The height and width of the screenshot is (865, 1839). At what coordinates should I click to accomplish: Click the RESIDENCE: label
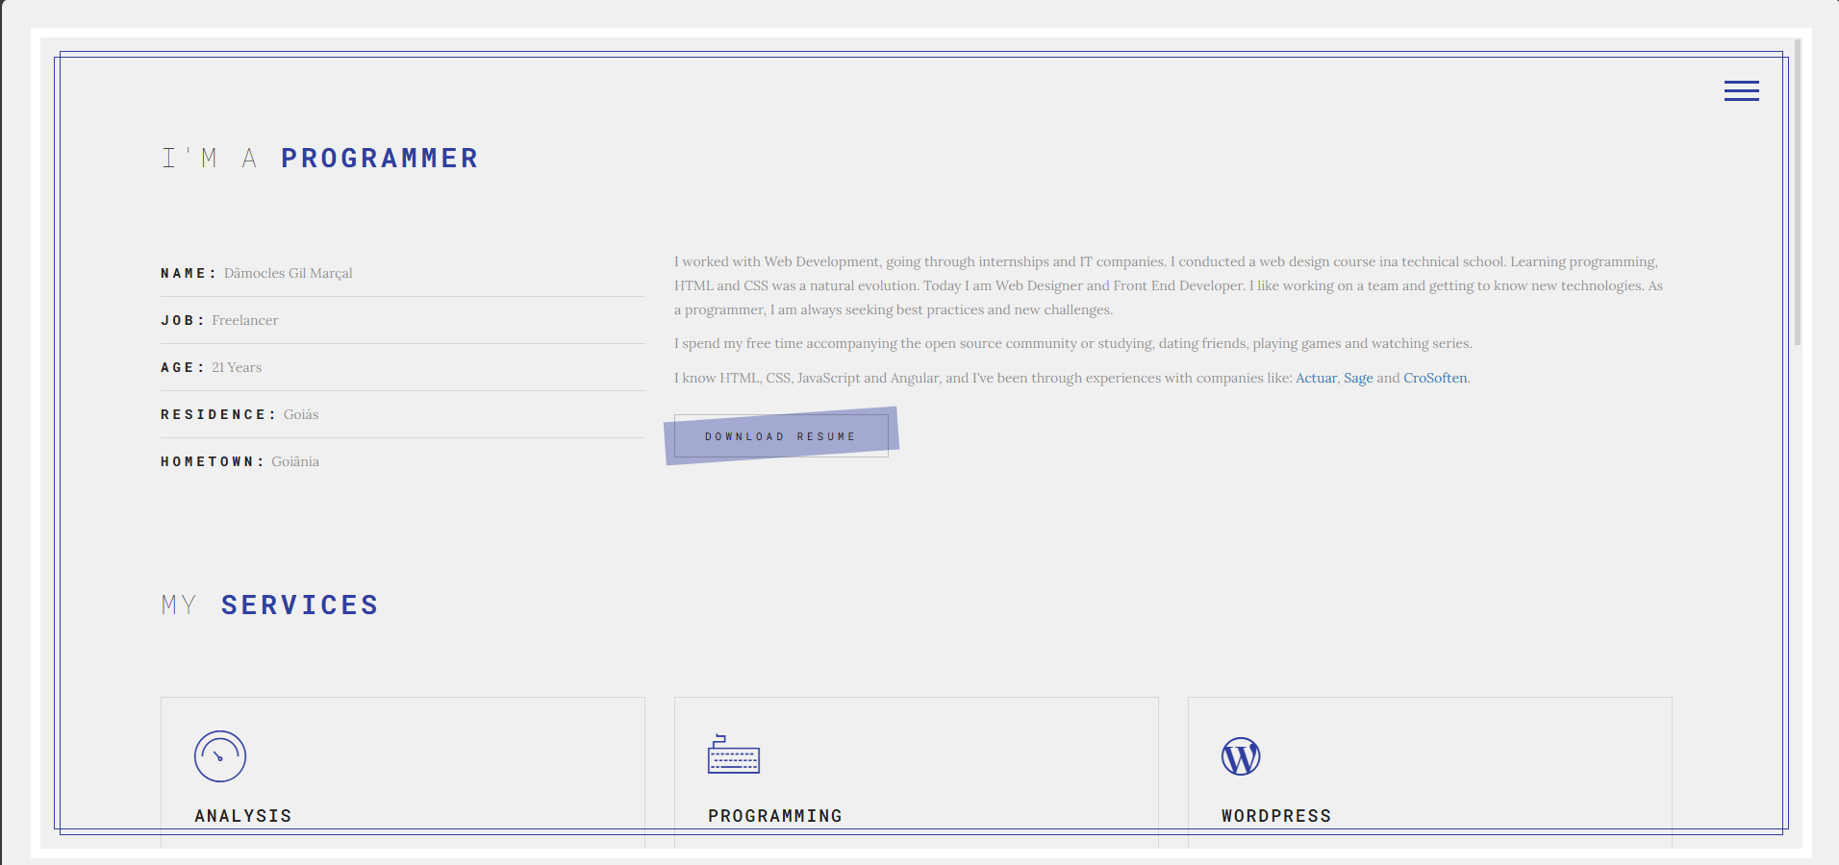[218, 414]
